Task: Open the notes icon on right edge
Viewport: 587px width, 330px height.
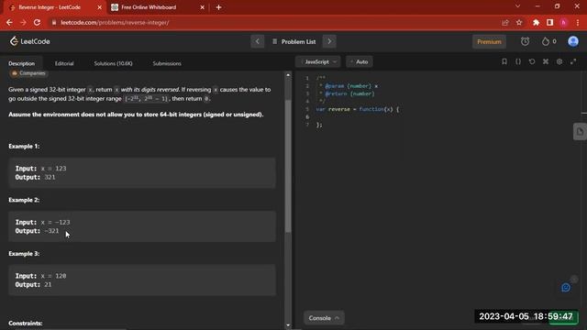Action: click(x=580, y=132)
